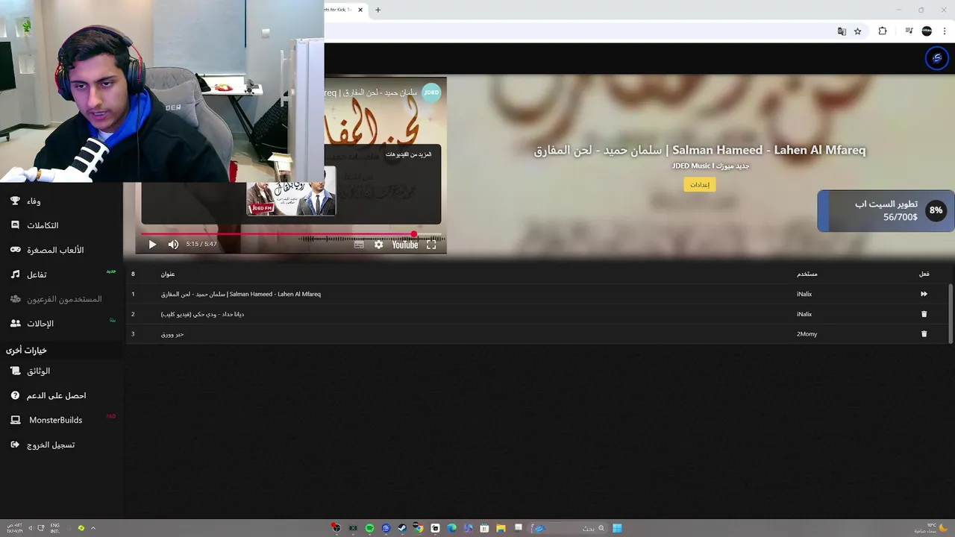Viewport: 955px width, 537px height.
Task: Play the YouTube video
Action: point(152,245)
